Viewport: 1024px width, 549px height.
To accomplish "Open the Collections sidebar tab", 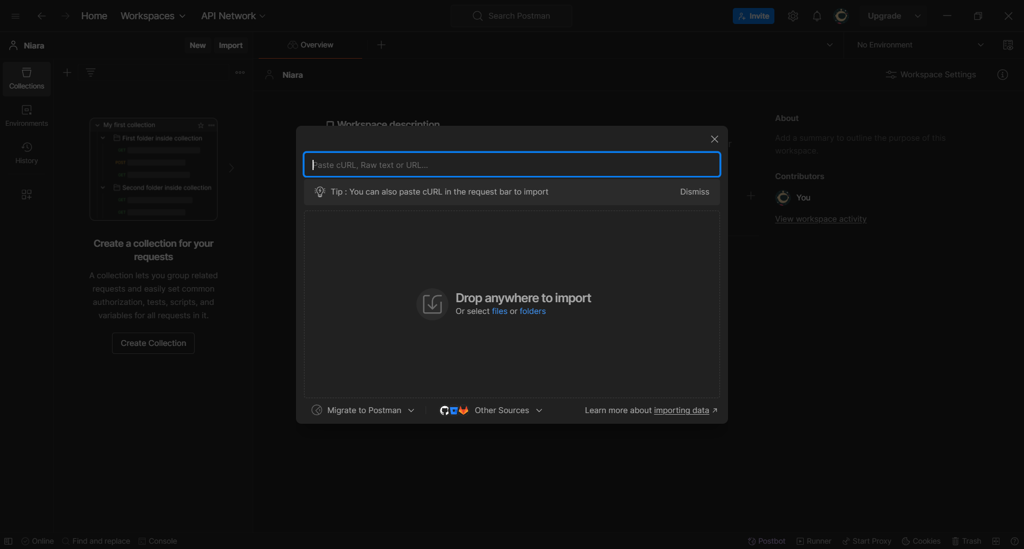I will [27, 79].
